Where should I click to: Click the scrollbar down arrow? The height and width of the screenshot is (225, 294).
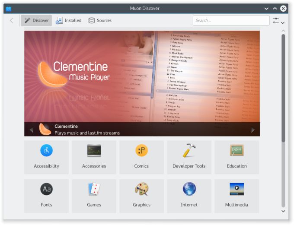pyautogui.click(x=283, y=211)
